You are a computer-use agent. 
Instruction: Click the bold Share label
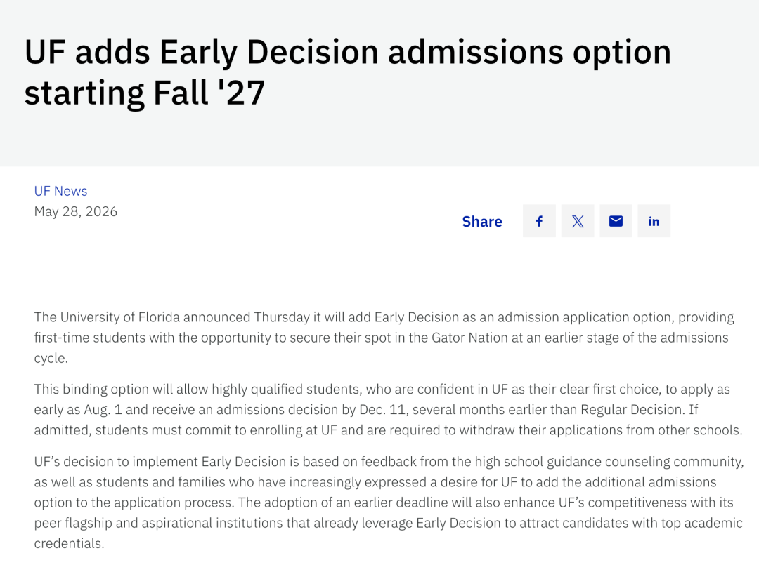482,221
